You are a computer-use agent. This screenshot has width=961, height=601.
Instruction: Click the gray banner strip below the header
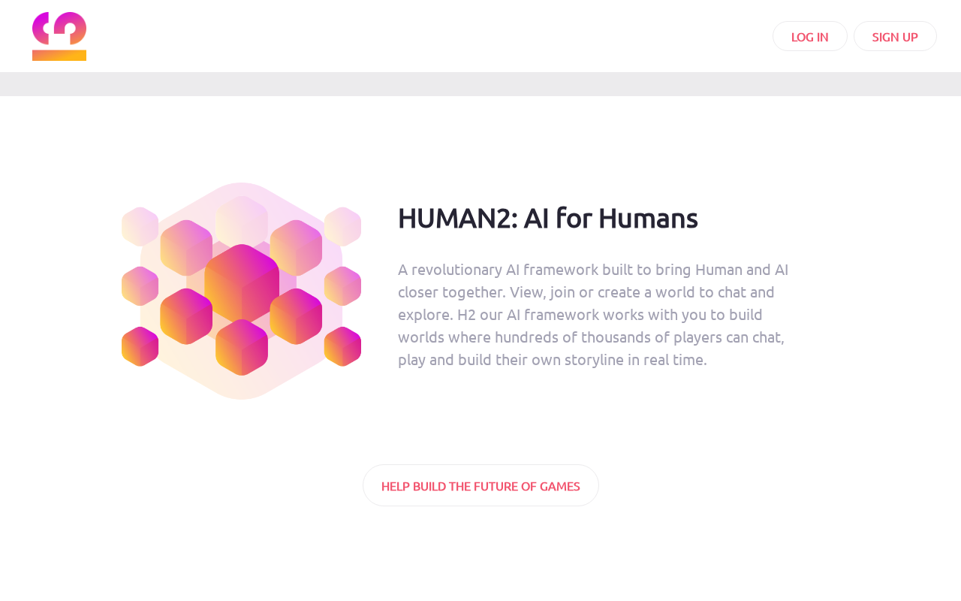pyautogui.click(x=480, y=84)
